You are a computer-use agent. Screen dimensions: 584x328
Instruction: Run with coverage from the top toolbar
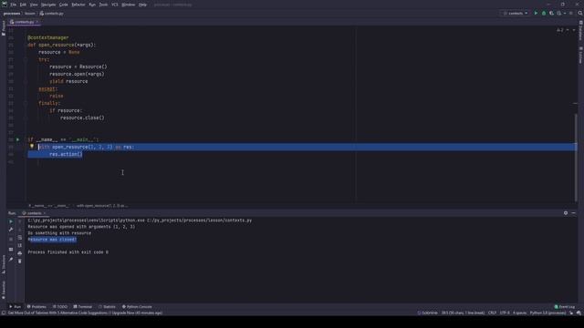pyautogui.click(x=551, y=14)
